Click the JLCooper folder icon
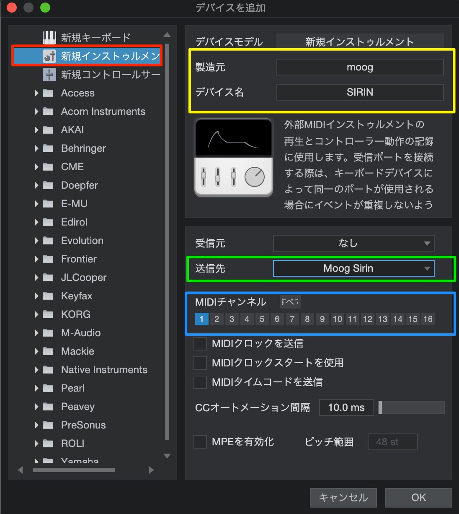Viewport: 459px width, 514px height. click(48, 278)
